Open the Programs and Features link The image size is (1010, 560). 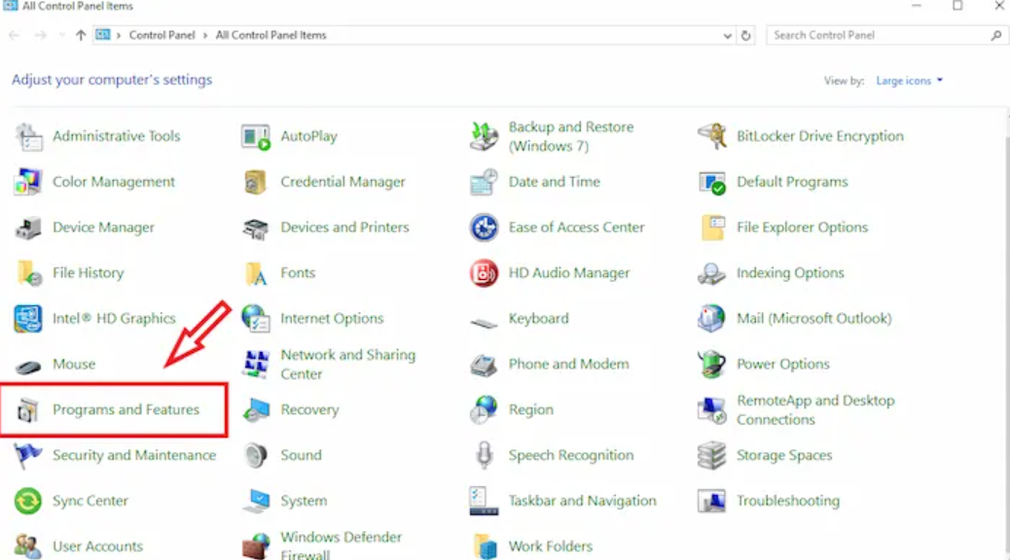coord(126,410)
